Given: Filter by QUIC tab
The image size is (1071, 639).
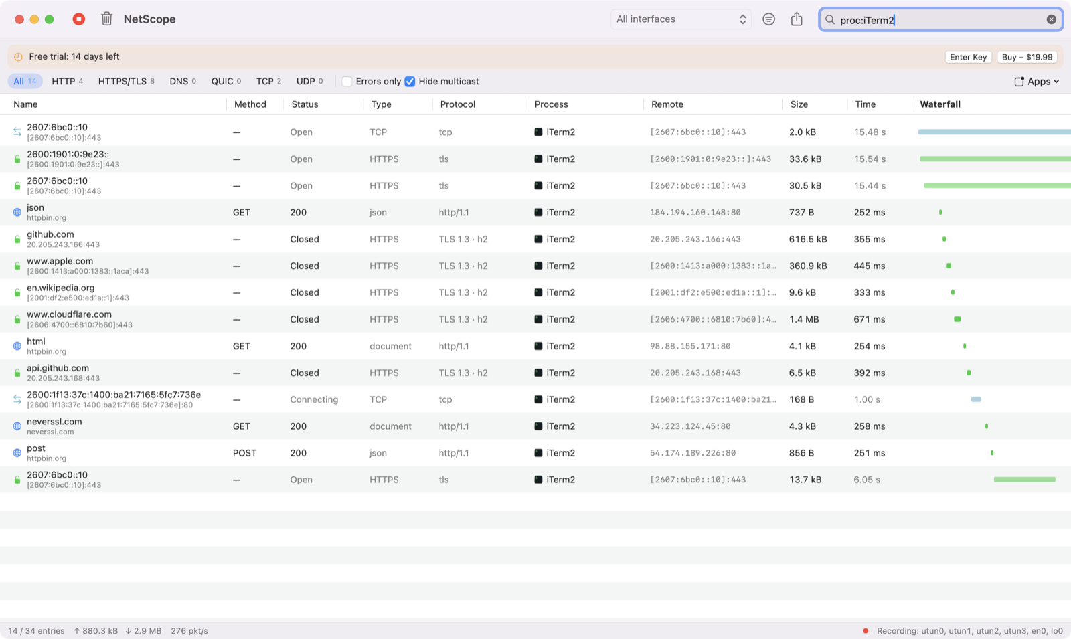Looking at the screenshot, I should pyautogui.click(x=226, y=82).
